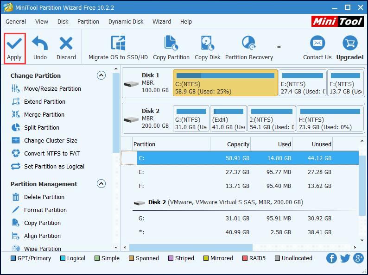Sort by Partition column header
Viewport: 368px width, 275px height.
171,144
